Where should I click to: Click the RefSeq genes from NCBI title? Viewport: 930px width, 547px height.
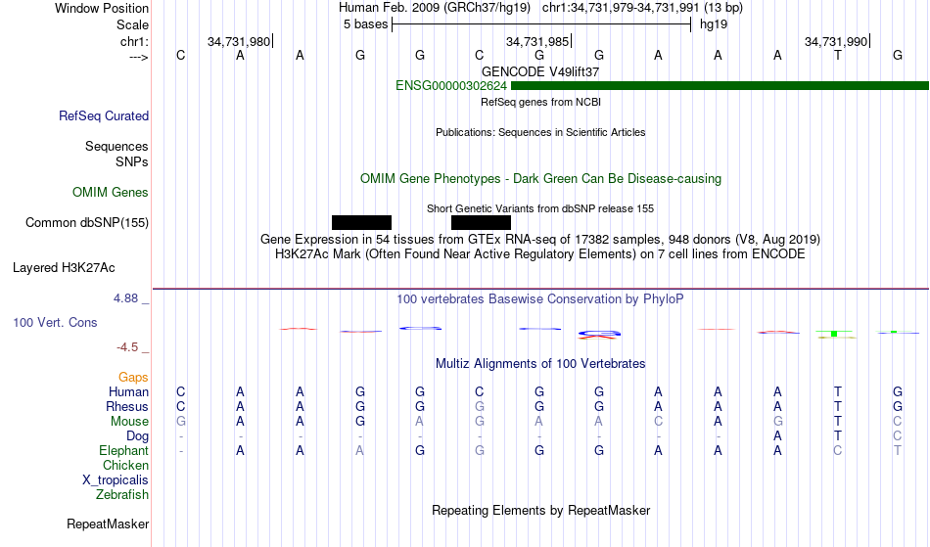point(540,102)
